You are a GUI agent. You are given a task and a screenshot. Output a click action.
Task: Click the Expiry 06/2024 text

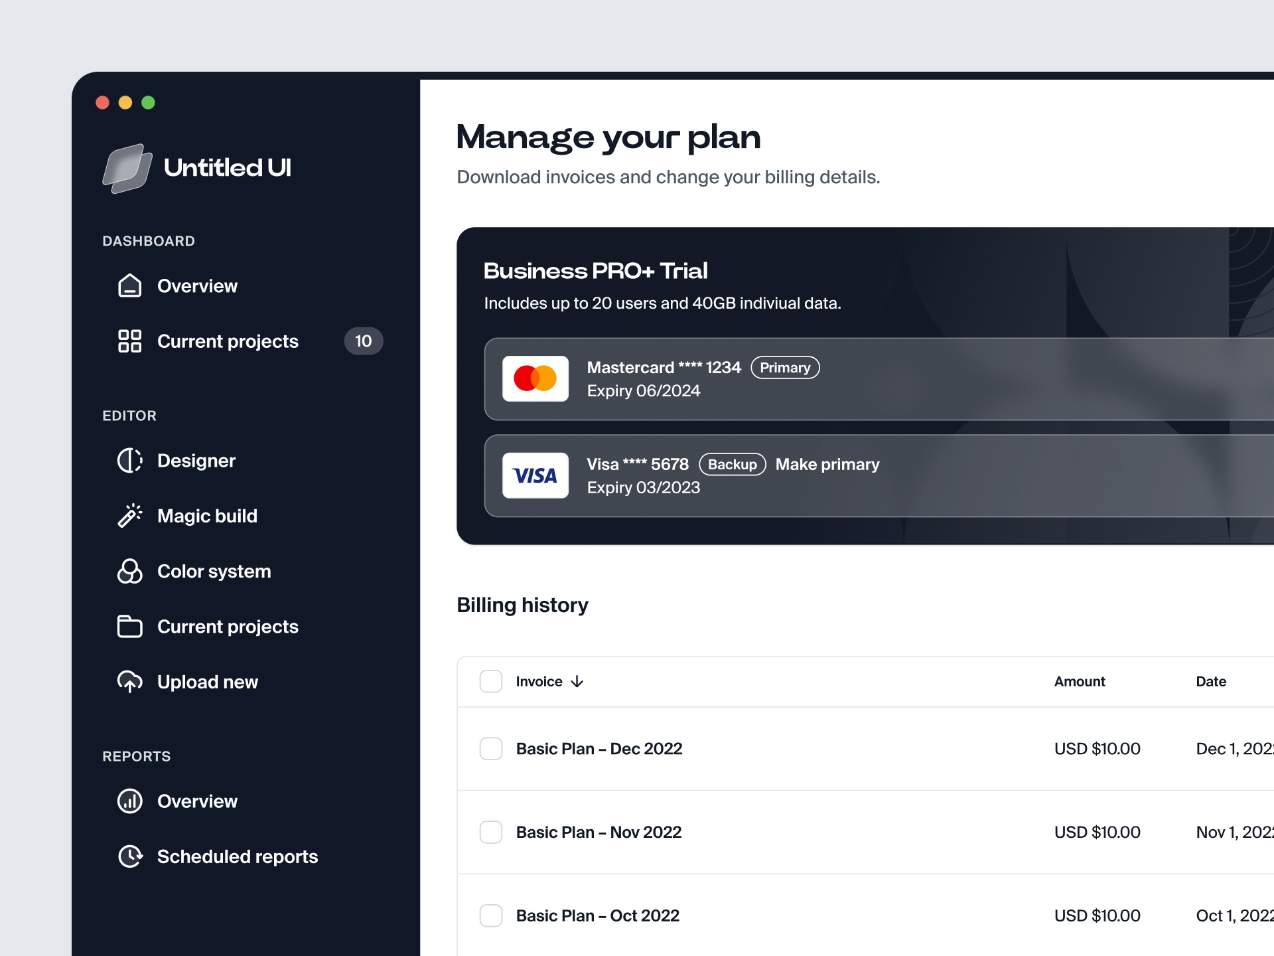point(644,390)
